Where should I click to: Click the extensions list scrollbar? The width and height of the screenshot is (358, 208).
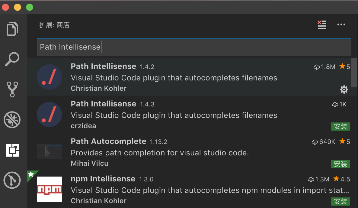click(x=354, y=73)
